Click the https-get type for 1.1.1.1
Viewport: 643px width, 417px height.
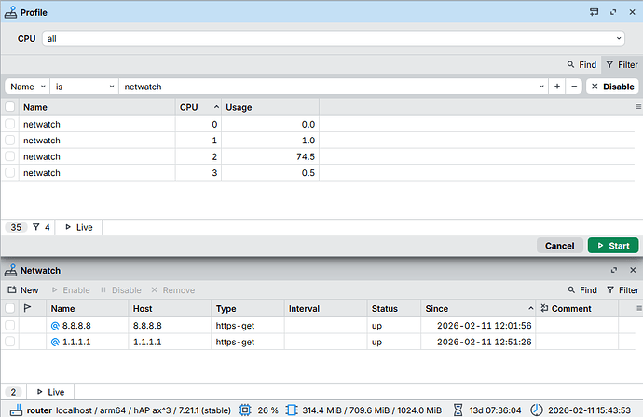[235, 342]
